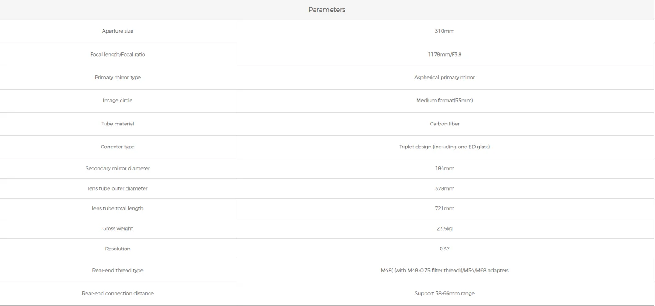Select the Focal length/Focal ratio label
This screenshot has width=655, height=306.
(118, 54)
